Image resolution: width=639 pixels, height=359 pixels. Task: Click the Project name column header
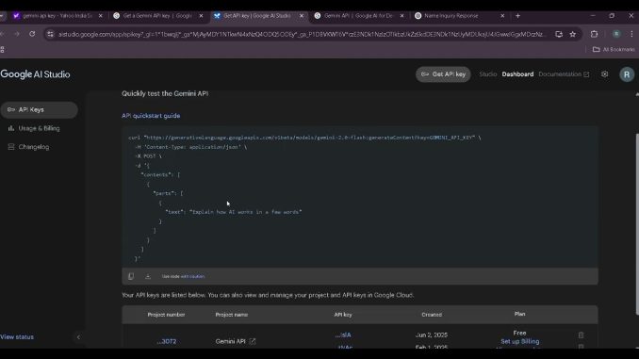point(232,315)
